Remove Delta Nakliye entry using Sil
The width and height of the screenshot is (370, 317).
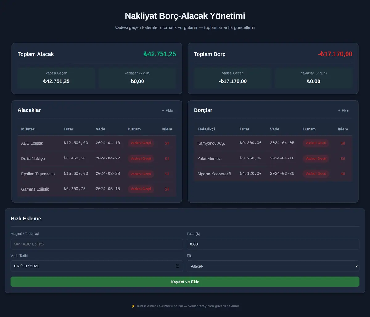tap(167, 158)
